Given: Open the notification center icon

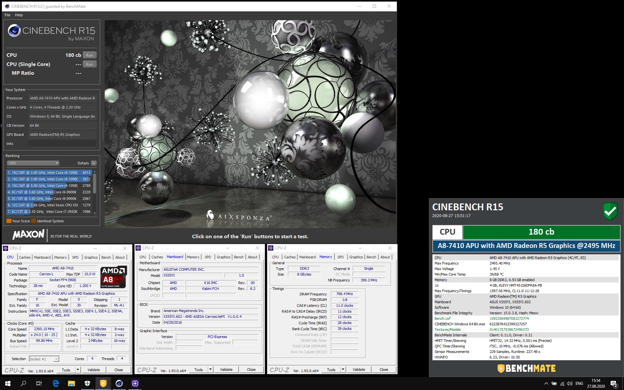Looking at the screenshot, I should (x=614, y=384).
